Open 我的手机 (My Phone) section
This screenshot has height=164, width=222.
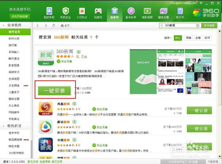pos(49,13)
